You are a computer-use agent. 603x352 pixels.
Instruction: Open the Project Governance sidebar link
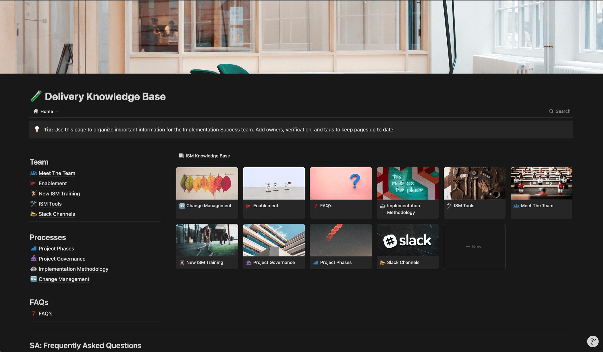click(x=62, y=259)
